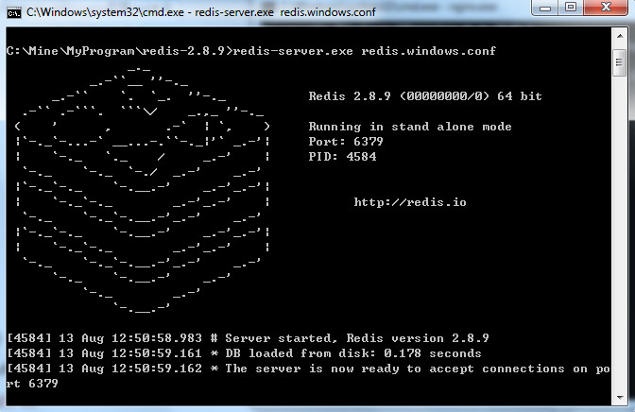635x412 pixels.
Task: Click the 'http://redis.io' URL text
Action: (x=410, y=202)
